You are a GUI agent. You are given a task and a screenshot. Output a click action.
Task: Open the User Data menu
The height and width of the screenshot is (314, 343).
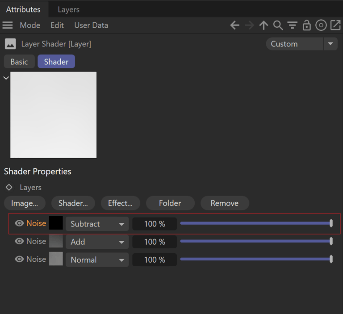tap(91, 25)
